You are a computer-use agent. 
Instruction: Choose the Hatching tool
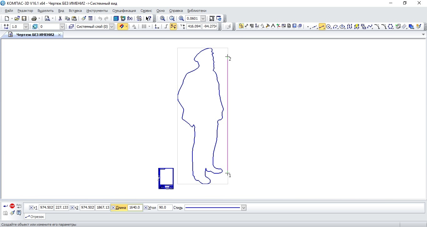pyautogui.click(x=404, y=27)
